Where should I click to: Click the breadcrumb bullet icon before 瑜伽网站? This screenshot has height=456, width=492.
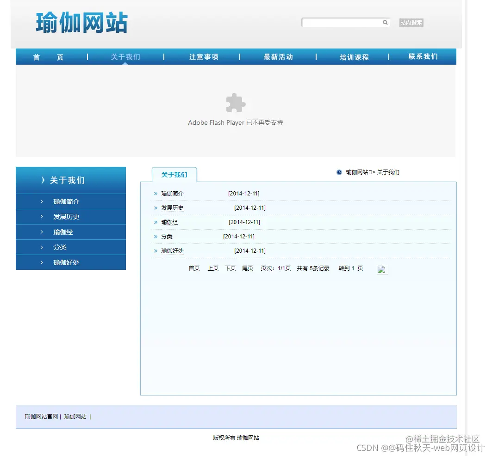339,172
